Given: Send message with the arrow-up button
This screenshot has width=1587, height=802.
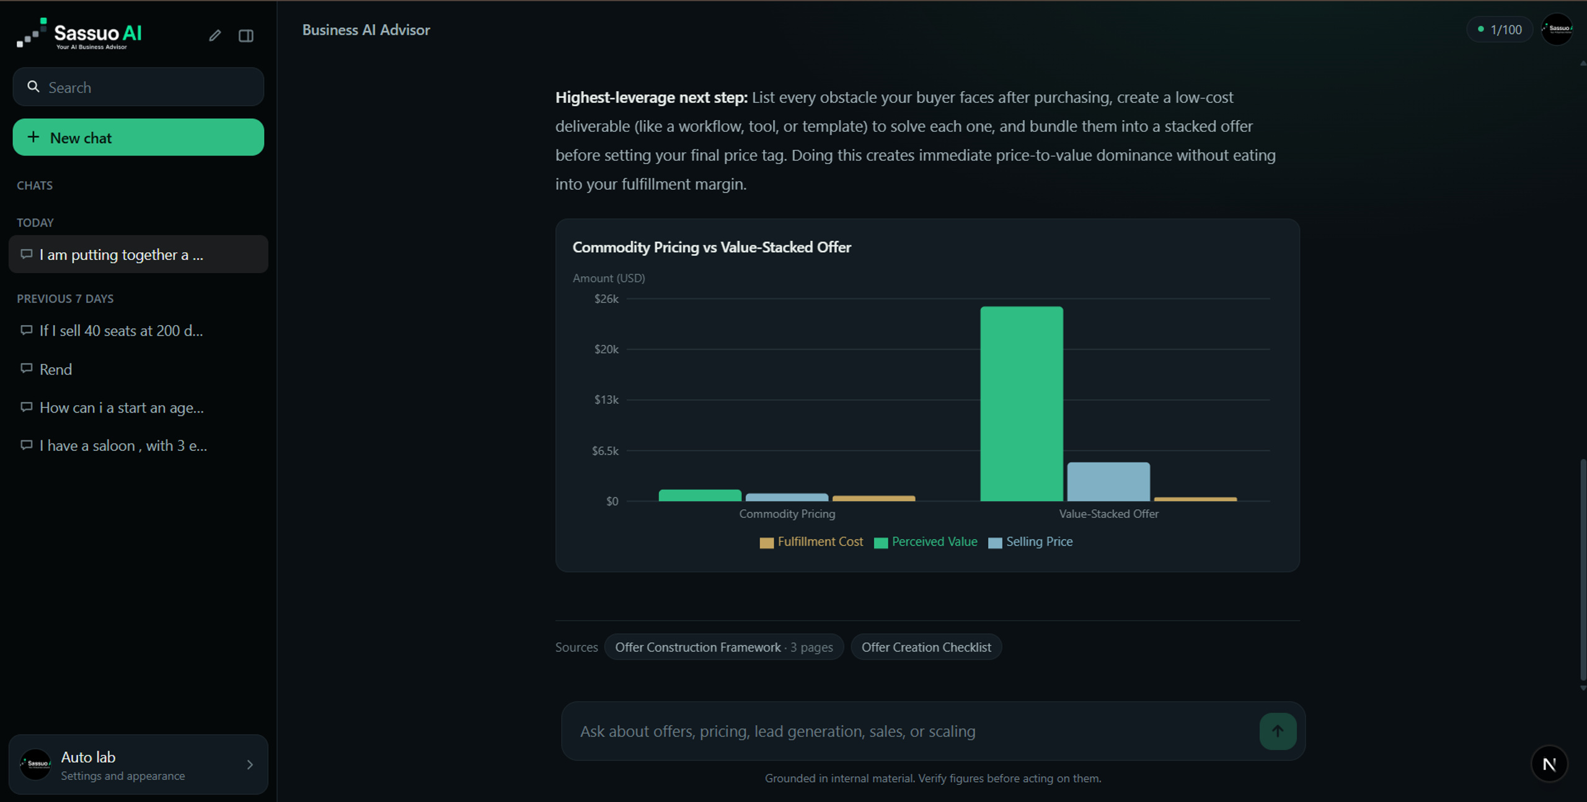Looking at the screenshot, I should [1277, 731].
